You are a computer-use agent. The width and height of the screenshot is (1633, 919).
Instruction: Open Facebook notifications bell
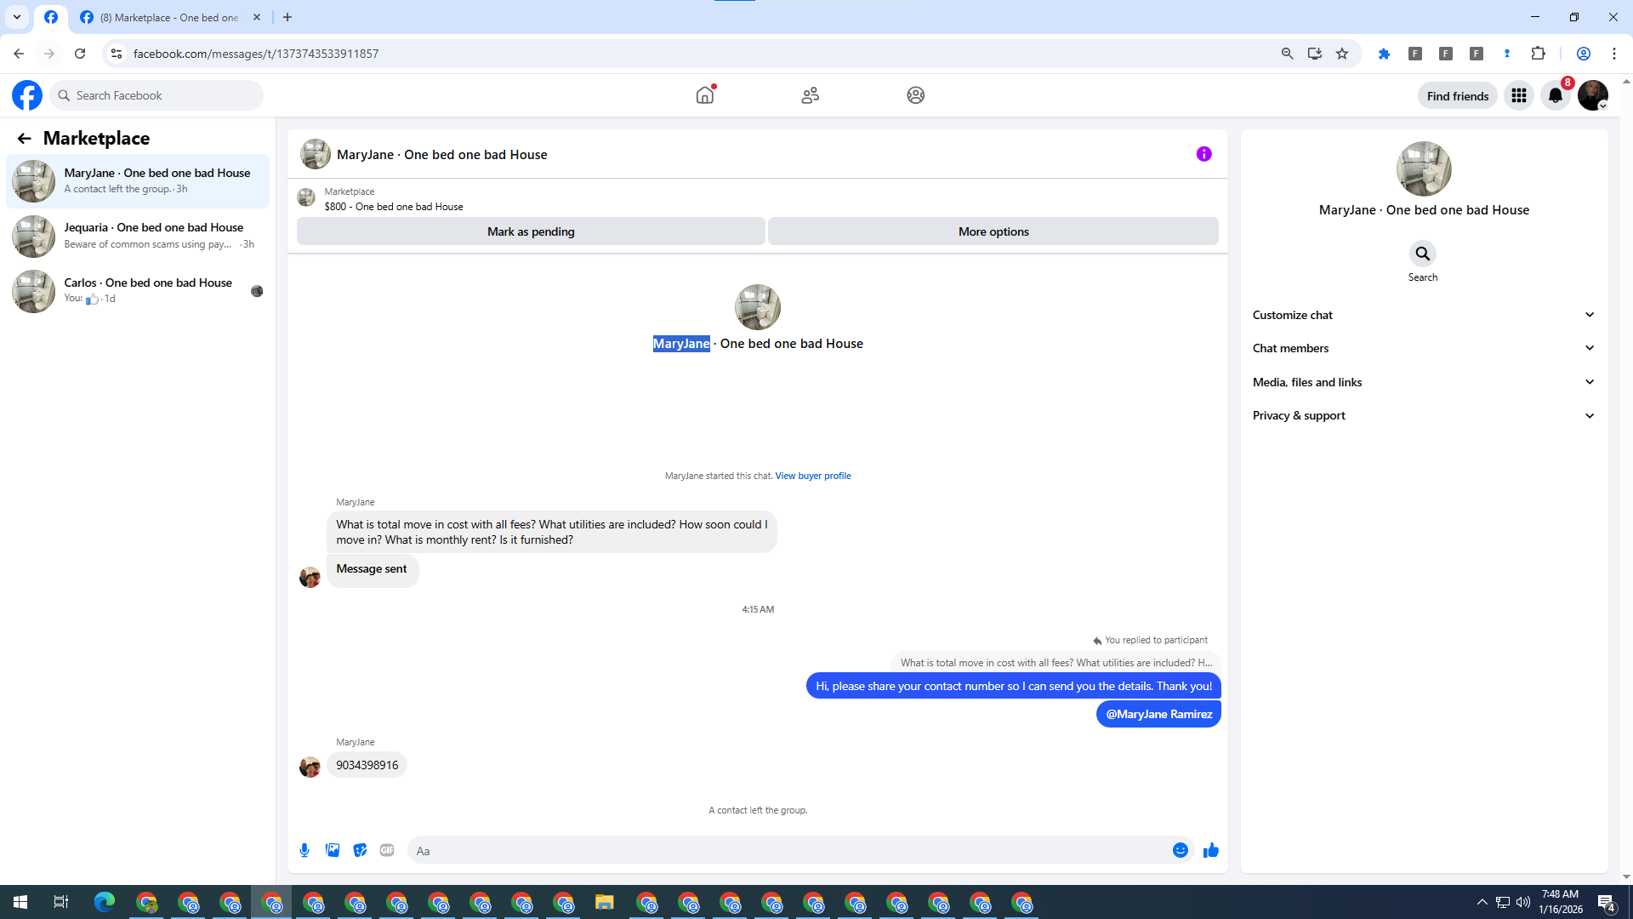click(x=1556, y=95)
